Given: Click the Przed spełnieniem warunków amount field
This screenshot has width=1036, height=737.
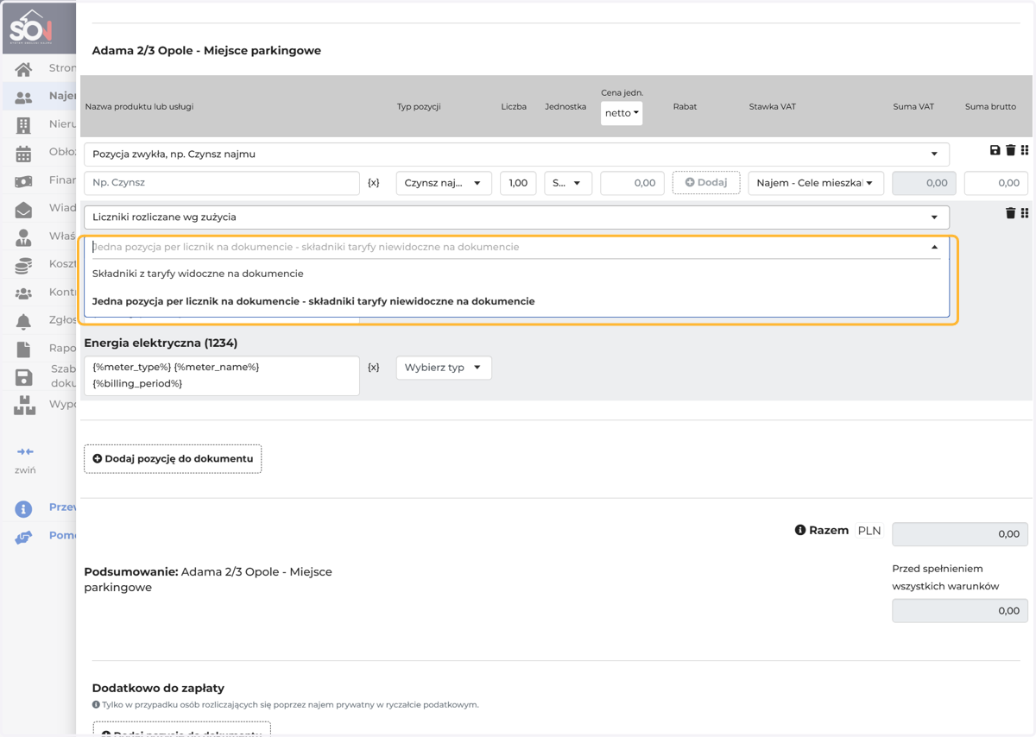Looking at the screenshot, I should (x=960, y=610).
